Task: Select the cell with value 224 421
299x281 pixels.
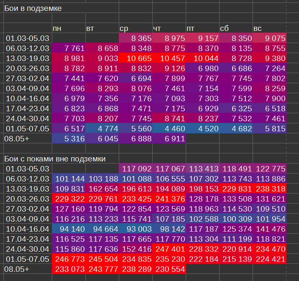Action: [270, 259]
